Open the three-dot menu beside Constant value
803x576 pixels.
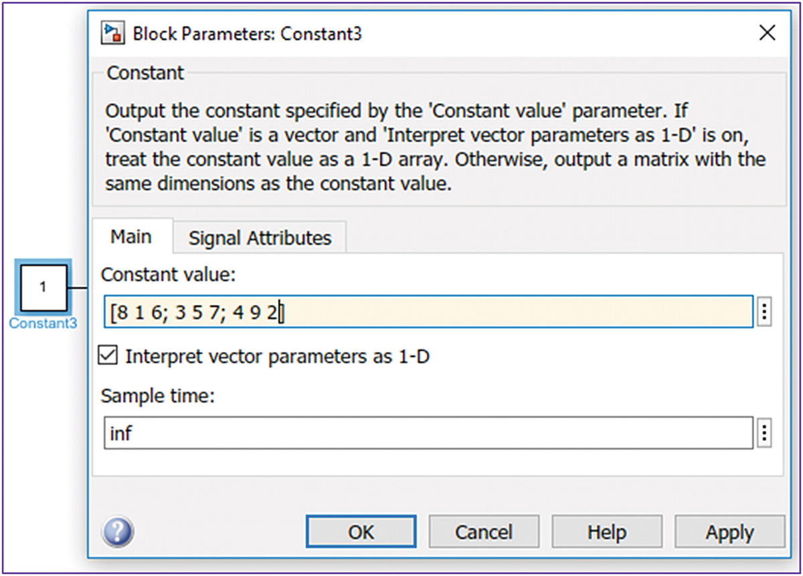click(764, 312)
